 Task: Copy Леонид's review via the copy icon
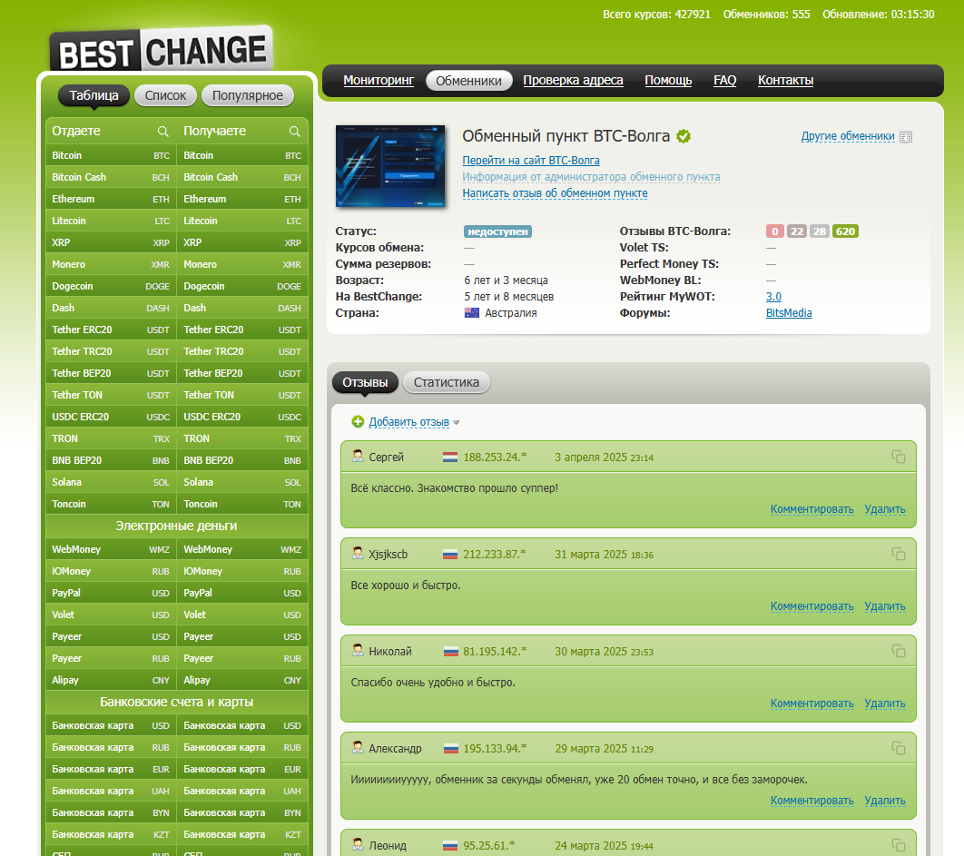[x=899, y=845]
